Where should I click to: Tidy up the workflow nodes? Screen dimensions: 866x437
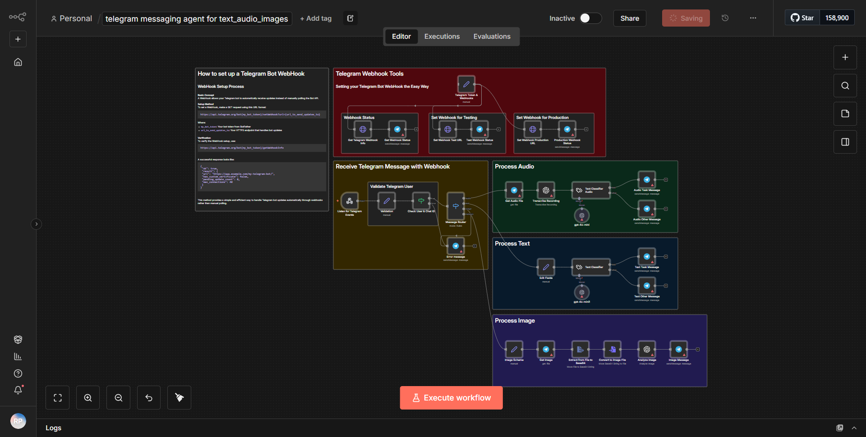pos(180,398)
